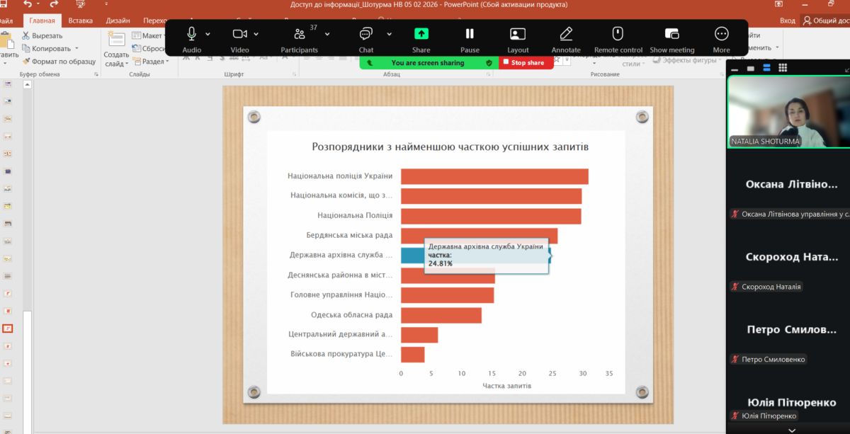
Task: Click the green Share icon
Action: tap(421, 34)
